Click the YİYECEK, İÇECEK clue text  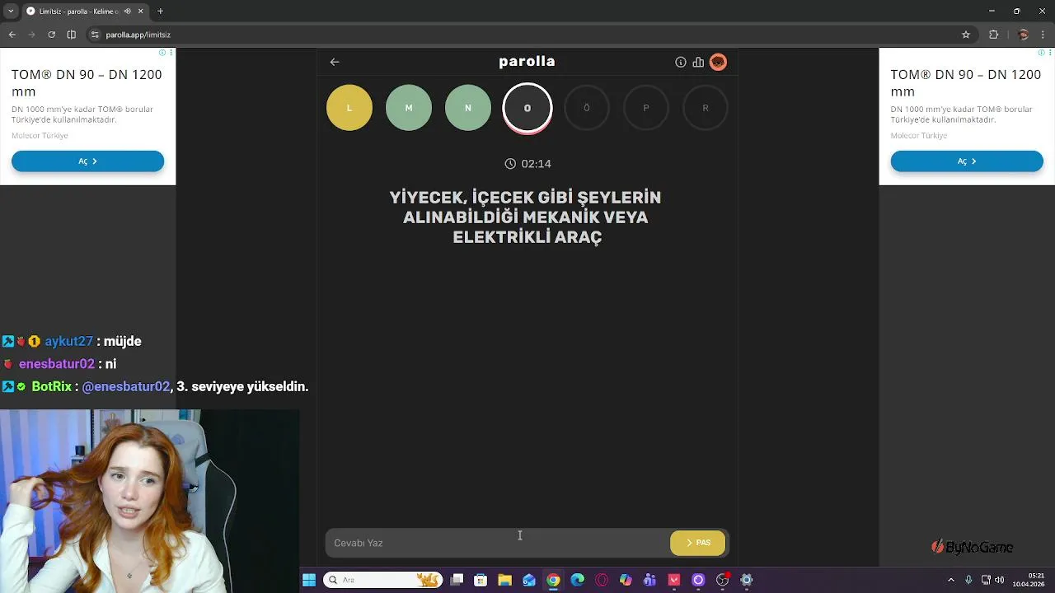526,217
